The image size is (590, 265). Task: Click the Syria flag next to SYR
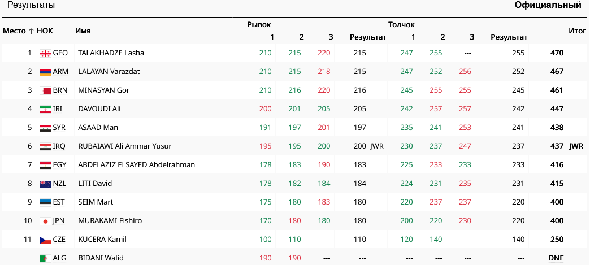tap(45, 128)
